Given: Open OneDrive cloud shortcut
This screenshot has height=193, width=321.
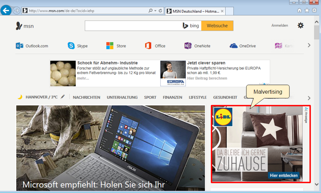Looking at the screenshot, I should coord(234,46).
